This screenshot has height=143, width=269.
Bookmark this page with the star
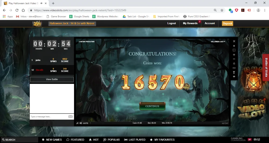222,10
